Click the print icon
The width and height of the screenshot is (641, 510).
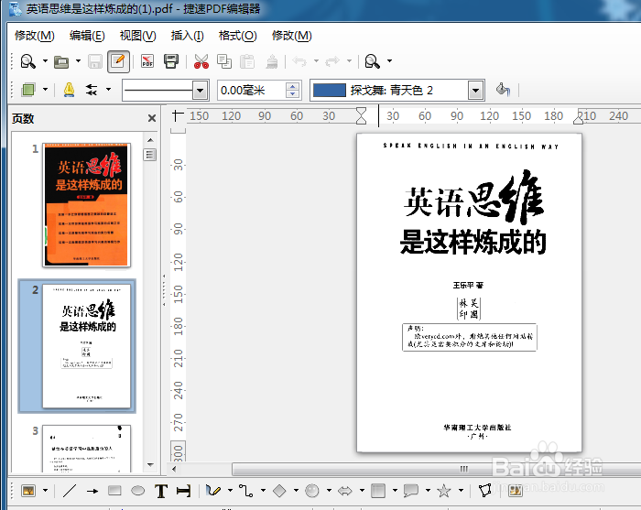pos(171,61)
